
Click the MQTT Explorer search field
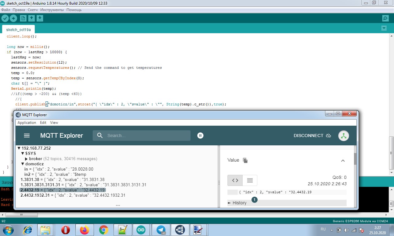(x=142, y=136)
